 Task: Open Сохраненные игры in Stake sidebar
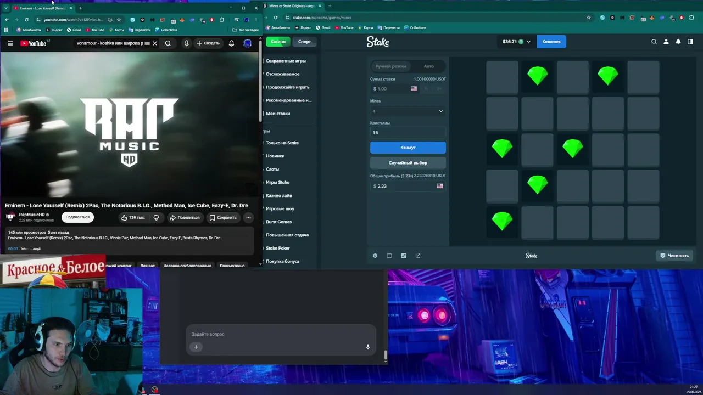(x=286, y=61)
